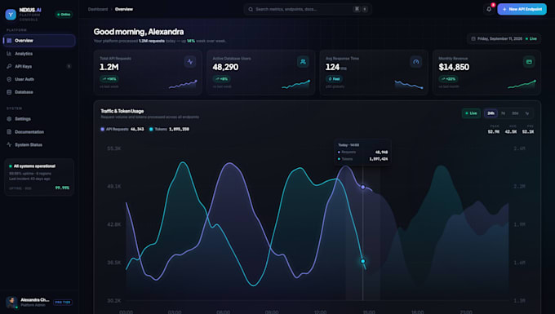The image size is (555, 314).
Task: Click the Avg Response Time 124 ms value
Action: (336, 67)
